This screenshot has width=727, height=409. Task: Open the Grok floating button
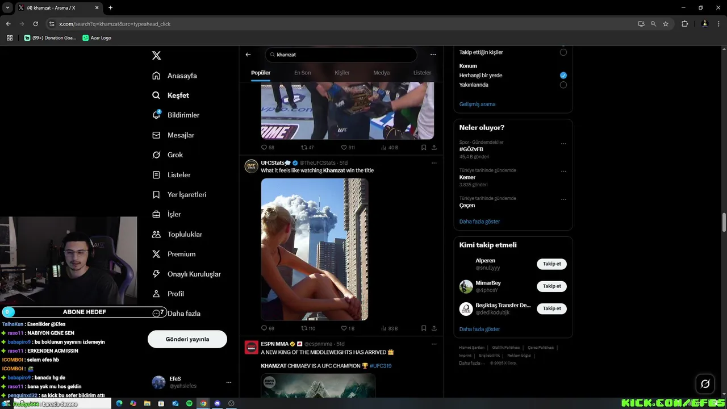[x=705, y=384]
